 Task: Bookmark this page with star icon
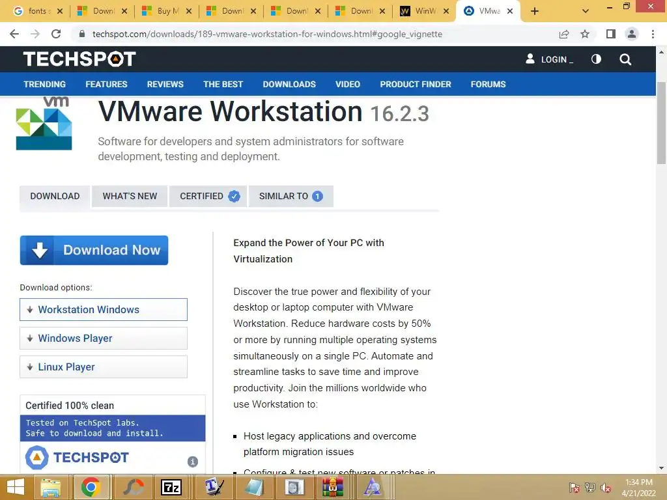(x=585, y=34)
